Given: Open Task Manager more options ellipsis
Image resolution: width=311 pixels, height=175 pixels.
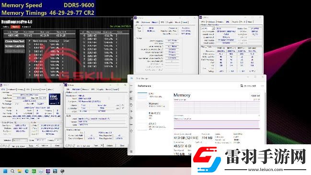Looking at the screenshot, I should pyautogui.click(x=262, y=86).
